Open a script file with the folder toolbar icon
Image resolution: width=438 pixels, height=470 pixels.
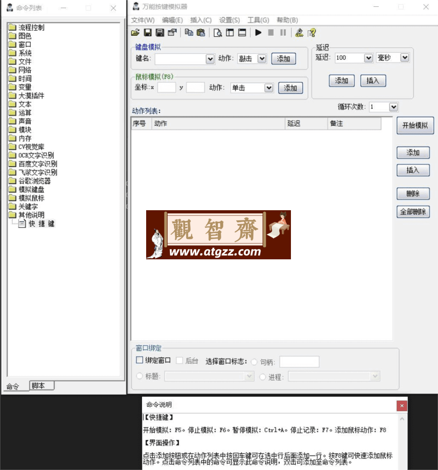[x=136, y=33]
